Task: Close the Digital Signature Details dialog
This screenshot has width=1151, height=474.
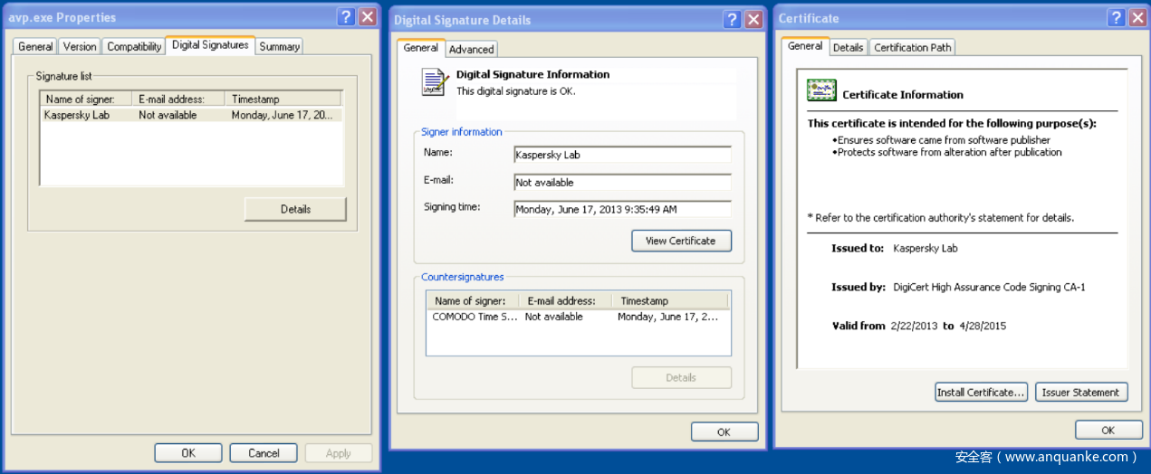Action: point(753,19)
